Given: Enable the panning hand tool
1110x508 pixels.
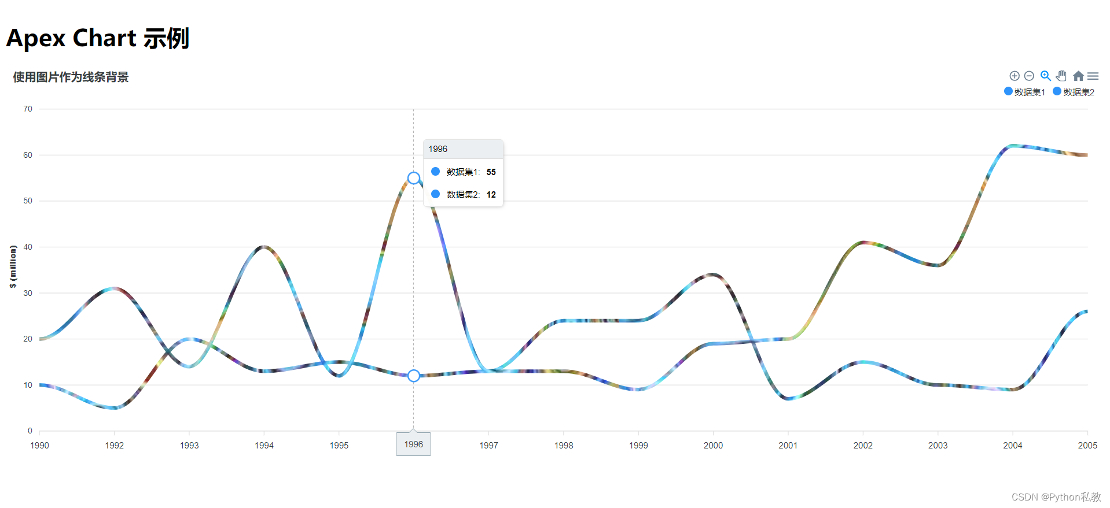Looking at the screenshot, I should (x=1061, y=76).
